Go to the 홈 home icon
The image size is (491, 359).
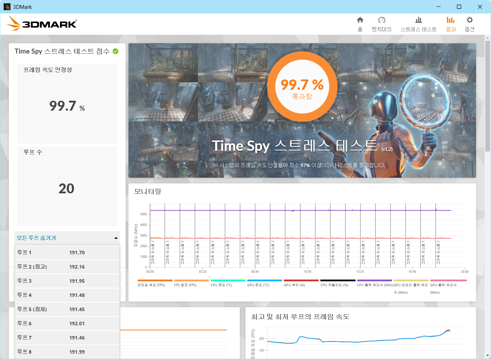[360, 20]
